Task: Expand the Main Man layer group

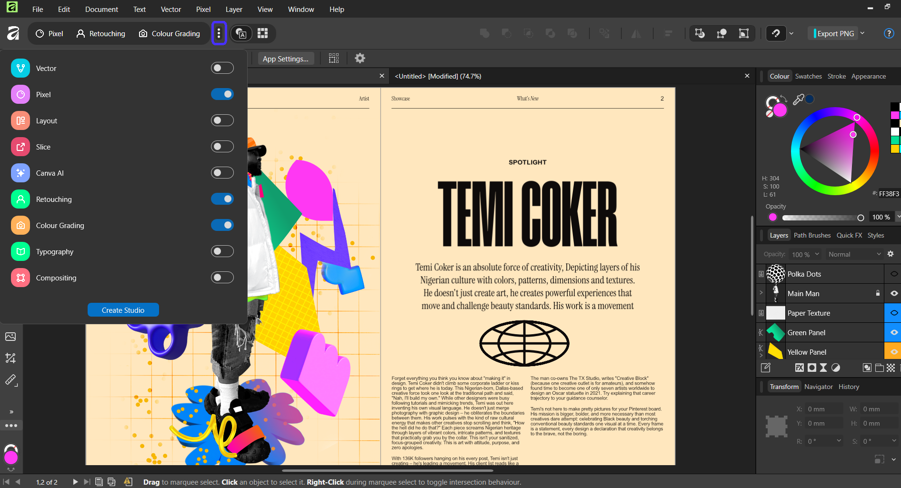Action: 761,293
